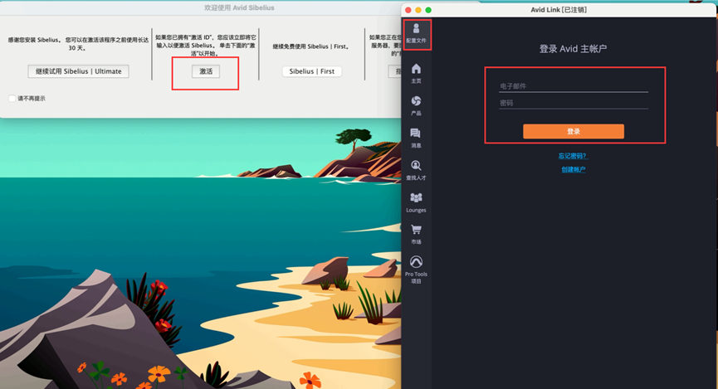Focus the 电子邮件 email field
This screenshot has height=389, width=718.
pos(573,86)
